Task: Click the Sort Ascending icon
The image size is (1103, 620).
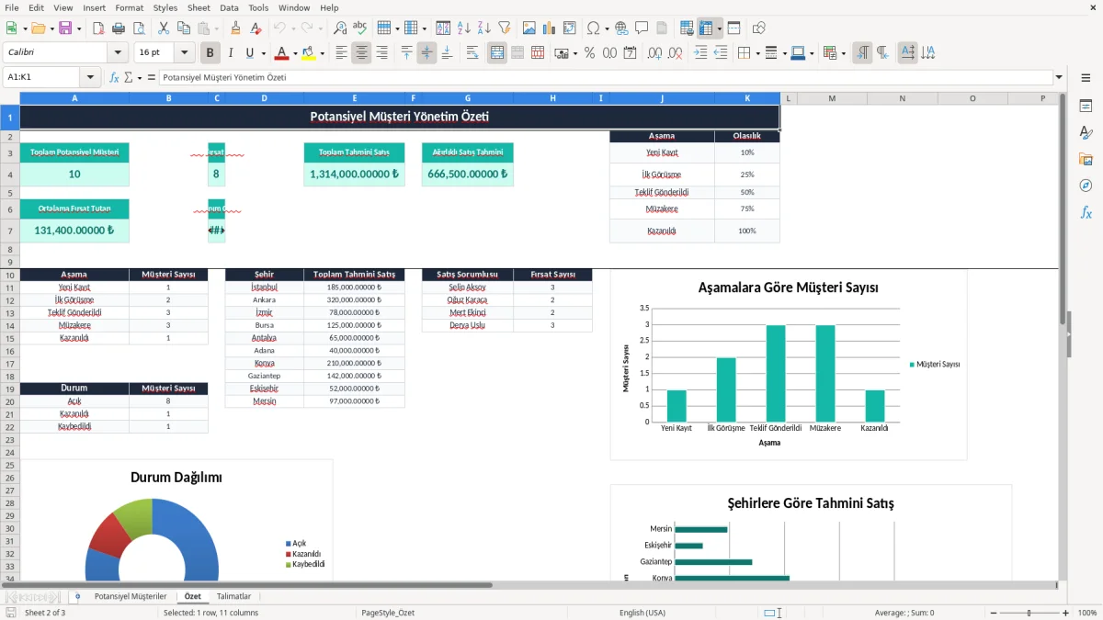Action: pyautogui.click(x=464, y=28)
